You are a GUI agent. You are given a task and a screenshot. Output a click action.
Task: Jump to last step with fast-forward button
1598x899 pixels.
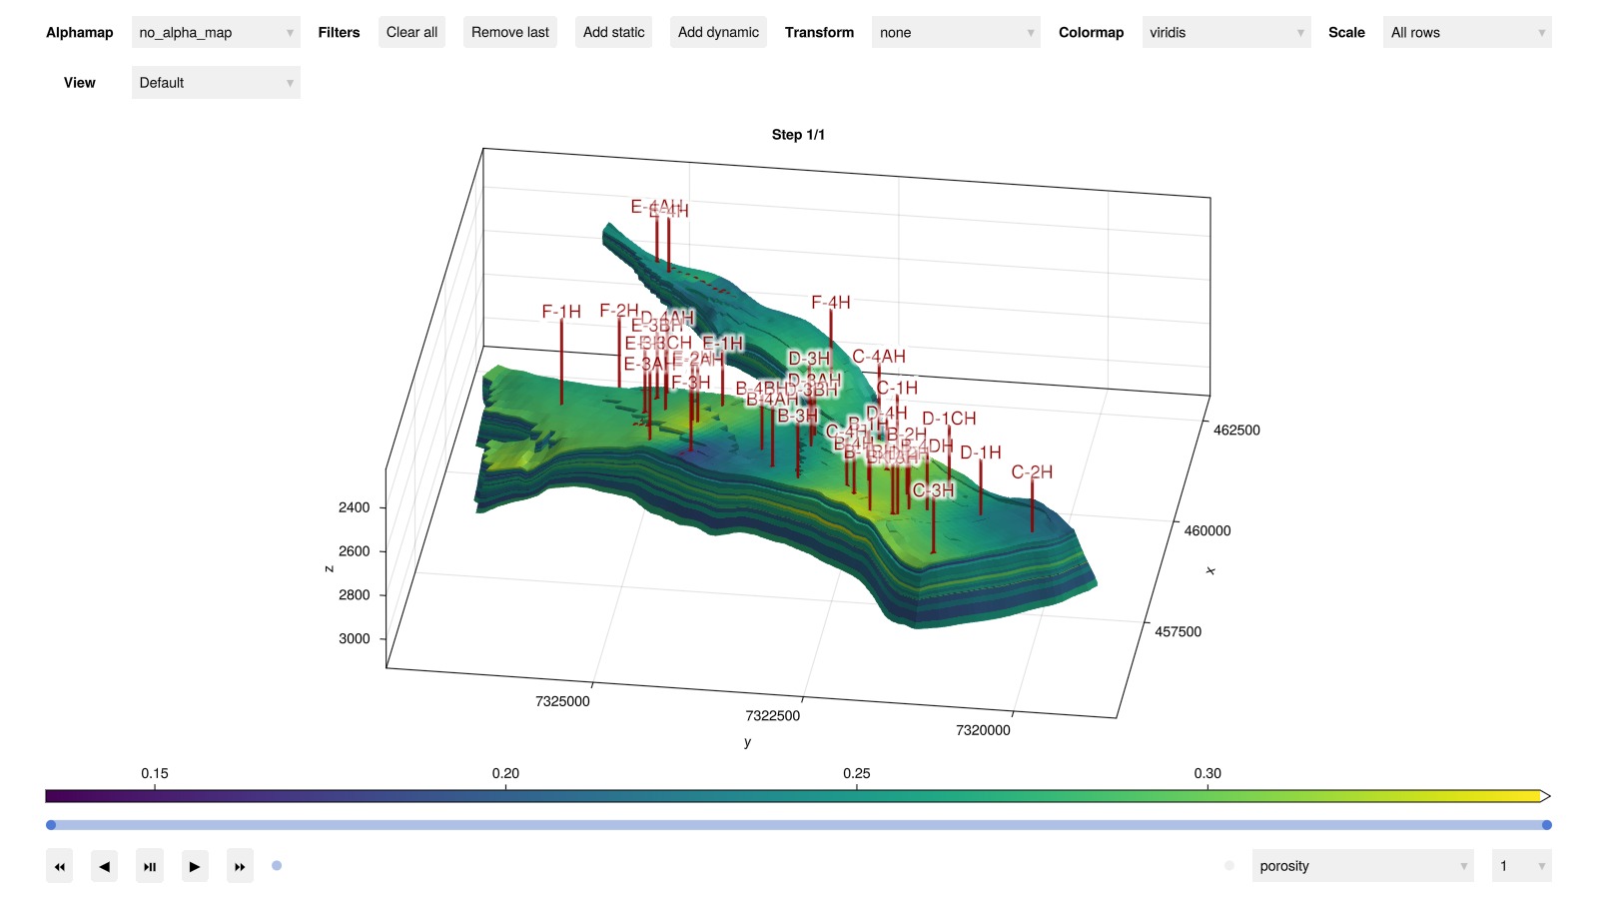point(240,866)
